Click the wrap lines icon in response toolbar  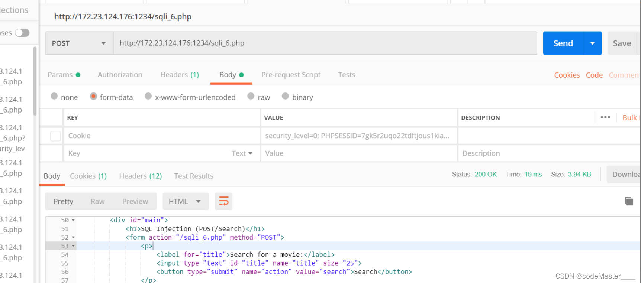pos(223,201)
